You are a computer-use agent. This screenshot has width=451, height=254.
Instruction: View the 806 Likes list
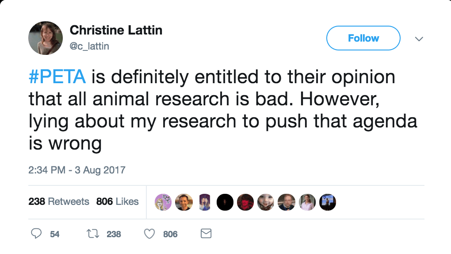[x=117, y=202]
